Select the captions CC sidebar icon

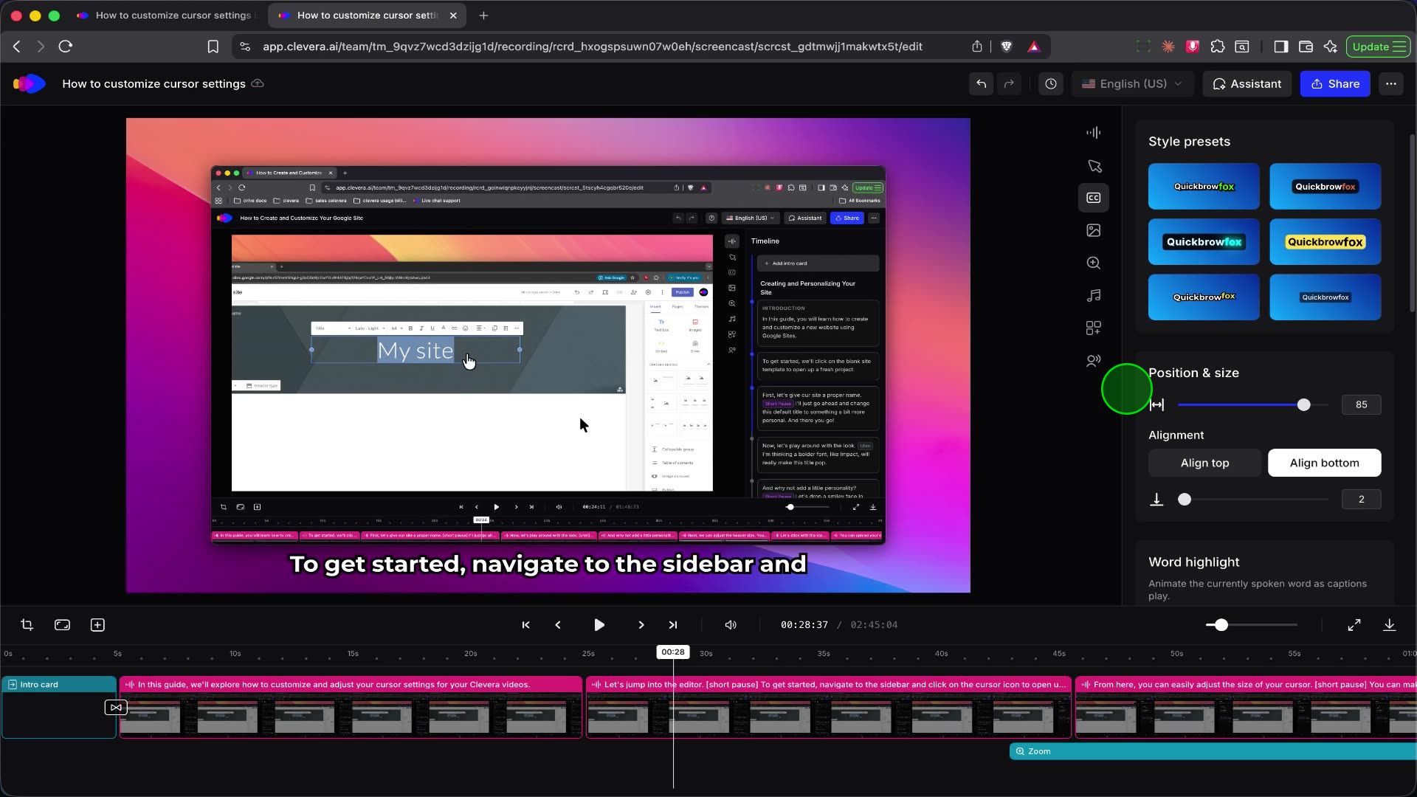pos(1094,198)
